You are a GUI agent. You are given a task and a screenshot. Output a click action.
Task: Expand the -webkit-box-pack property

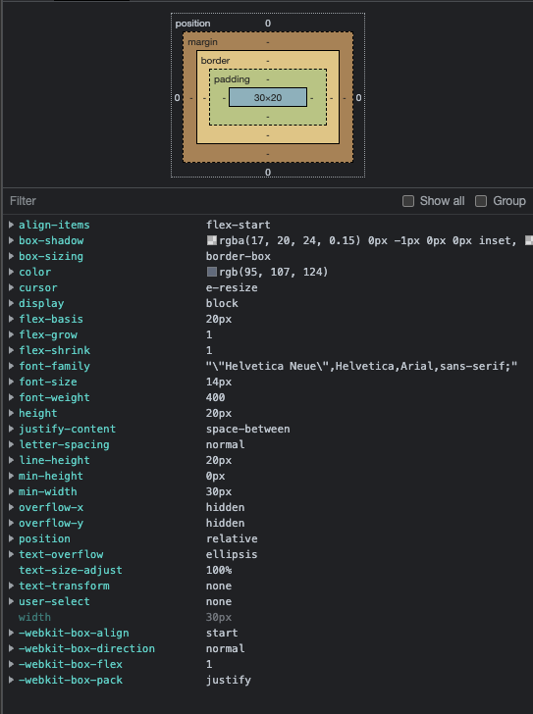(x=11, y=680)
